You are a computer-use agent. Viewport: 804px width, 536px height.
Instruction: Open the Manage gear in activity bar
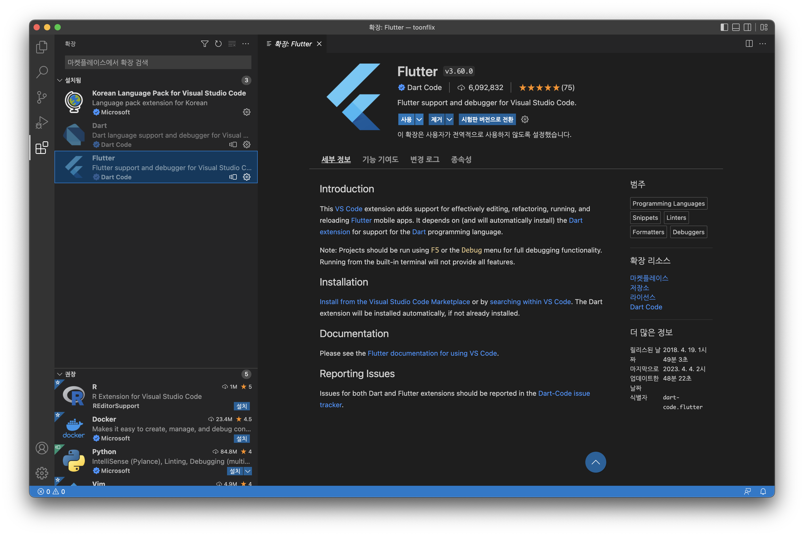point(42,473)
